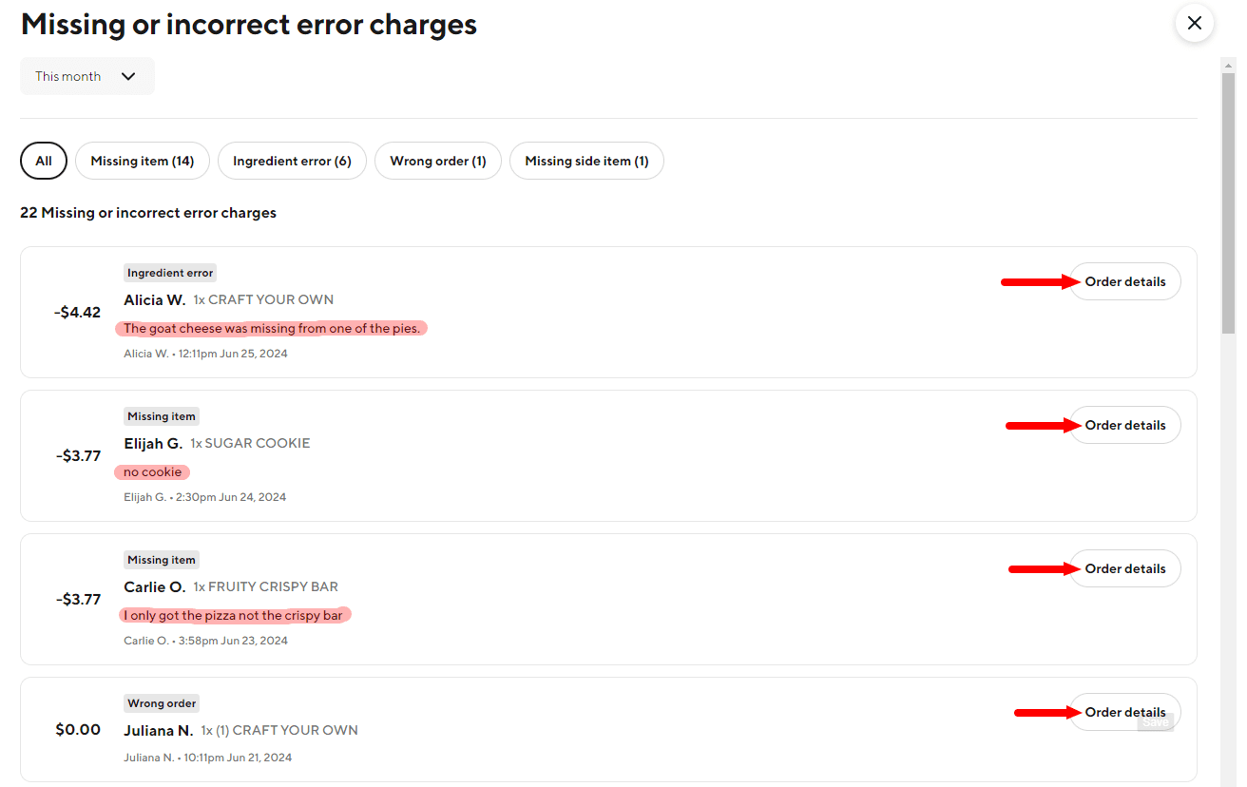Image resolution: width=1247 pixels, height=787 pixels.
Task: Click the Missing item badge on Elijah's charge
Action: (161, 415)
